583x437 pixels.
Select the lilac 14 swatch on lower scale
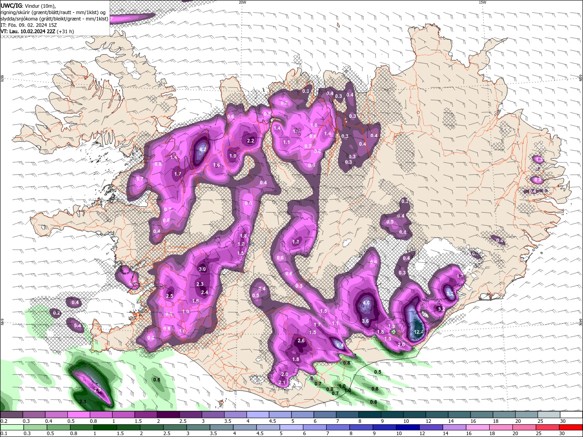click(454, 427)
